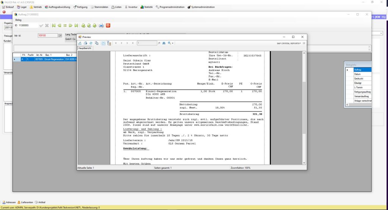Go to the last record in Auftrag

click(x=77, y=25)
